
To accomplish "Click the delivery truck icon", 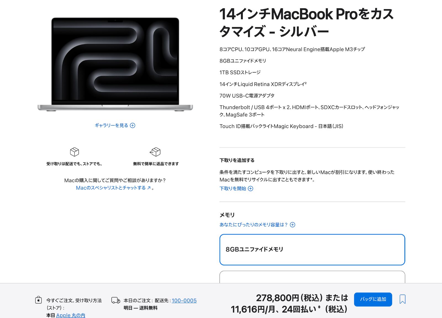I will tap(116, 300).
